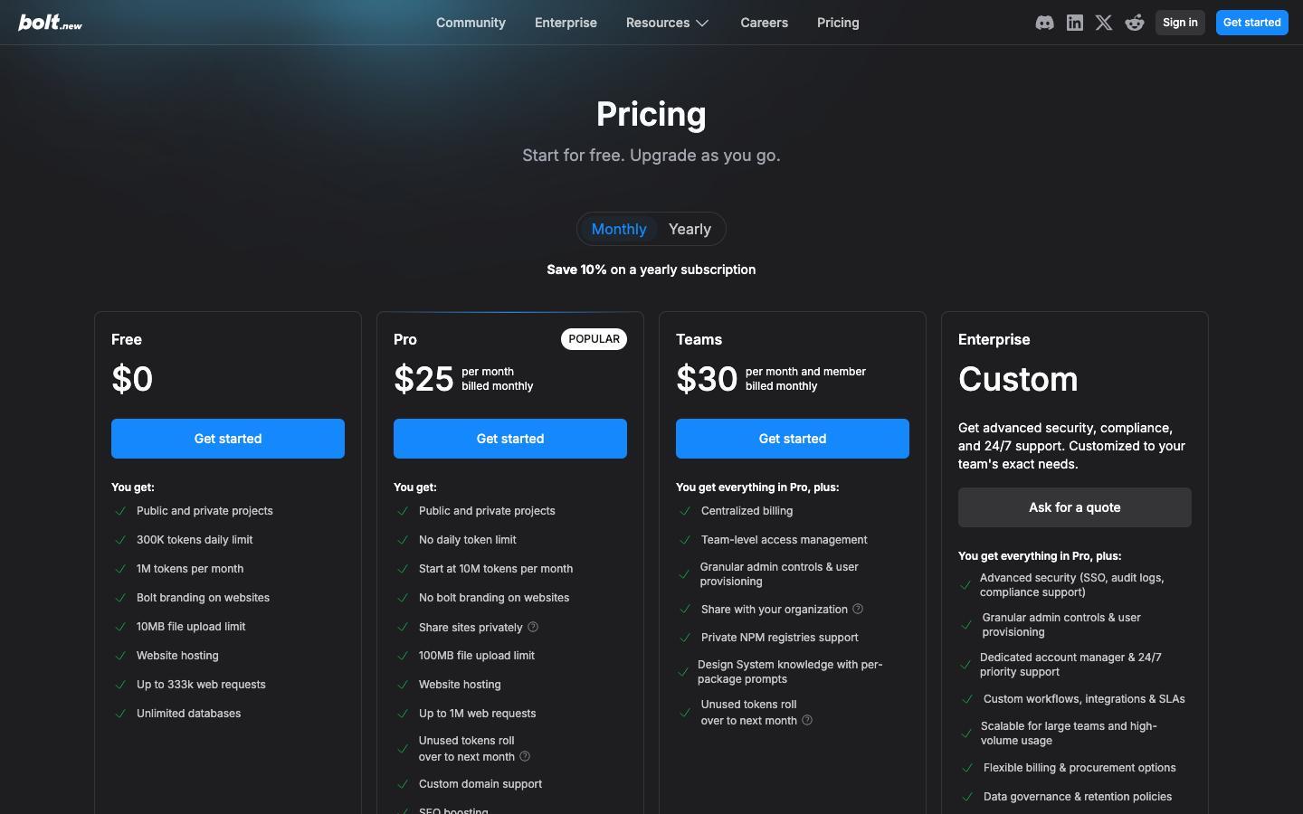Click the bolt.new logo
This screenshot has width=1303, height=814.
click(x=51, y=23)
